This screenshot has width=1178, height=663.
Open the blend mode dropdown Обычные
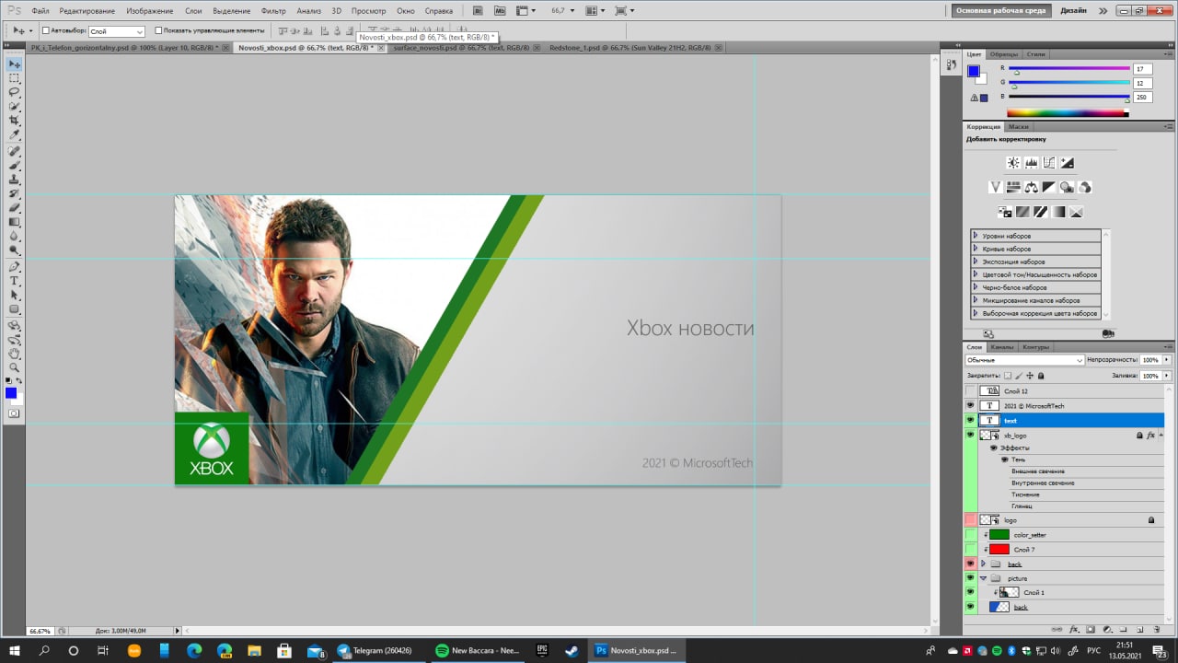[1024, 360]
